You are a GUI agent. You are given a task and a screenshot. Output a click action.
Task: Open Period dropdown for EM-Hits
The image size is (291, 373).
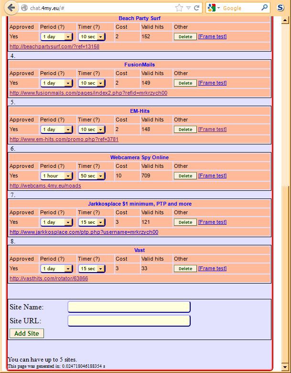[56, 130]
